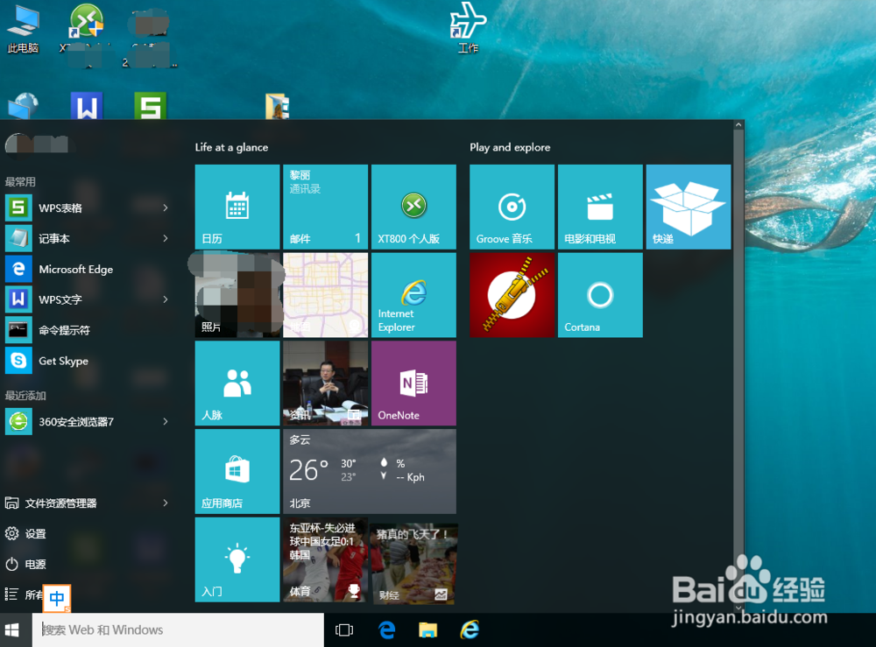Image resolution: width=876 pixels, height=647 pixels.
Task: Select the XT800 desktop shortcut icon
Action: pos(86,29)
